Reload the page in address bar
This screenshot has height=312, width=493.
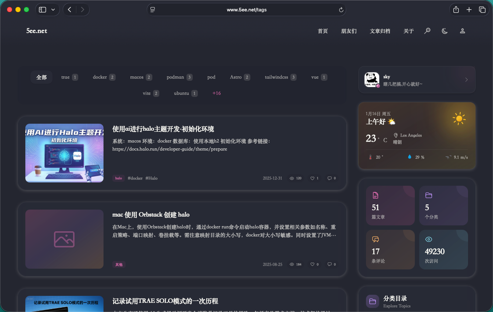[341, 10]
